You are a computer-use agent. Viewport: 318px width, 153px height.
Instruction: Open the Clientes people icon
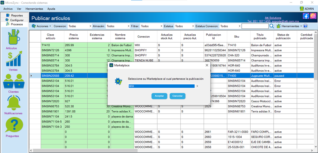pyautogui.click(x=14, y=81)
